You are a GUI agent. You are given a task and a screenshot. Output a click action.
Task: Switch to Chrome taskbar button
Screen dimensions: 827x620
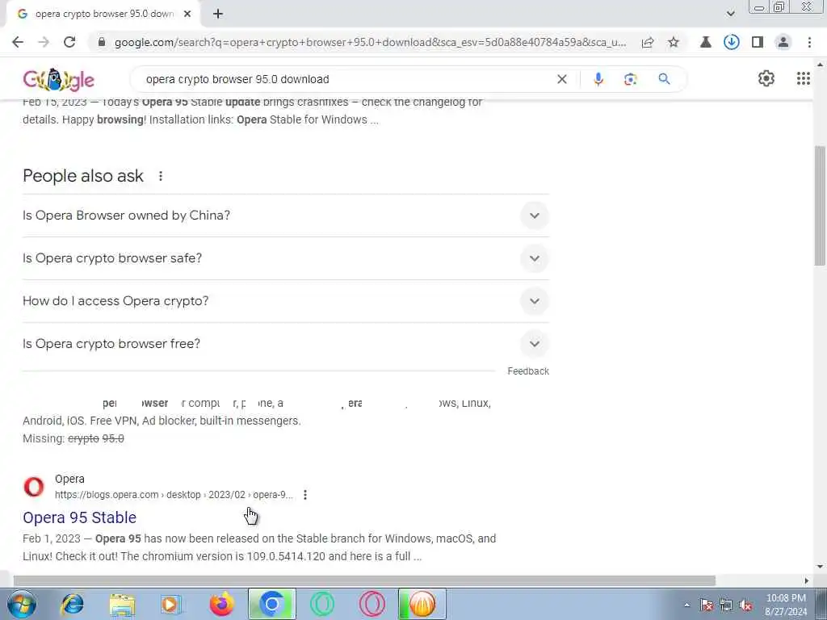(x=272, y=604)
